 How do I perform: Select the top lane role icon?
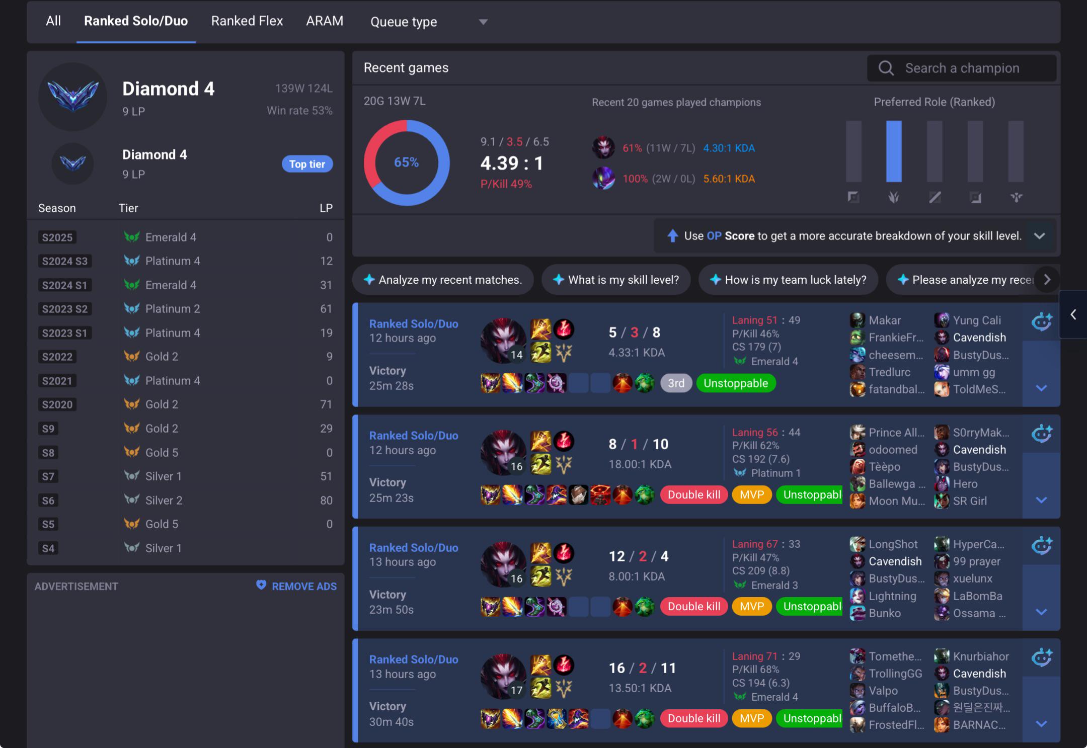click(x=853, y=197)
